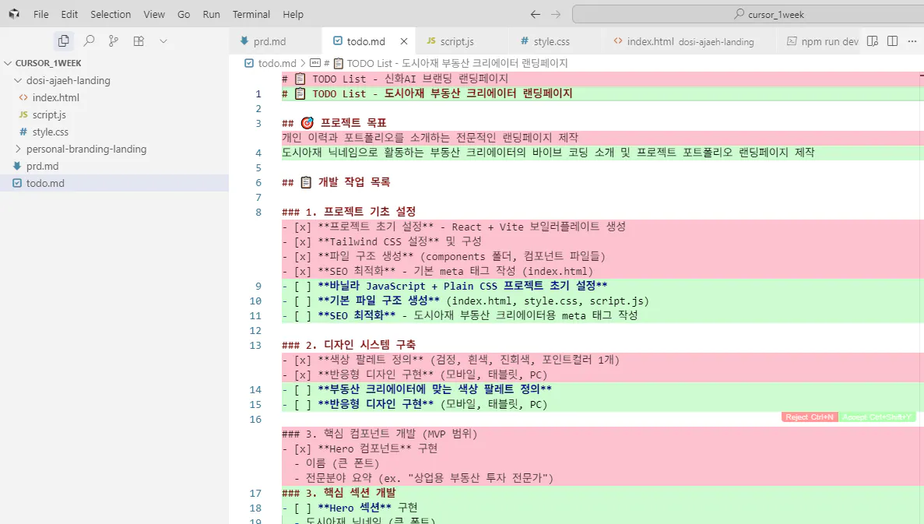Expand the personal-branding-landing folder

tap(18, 149)
